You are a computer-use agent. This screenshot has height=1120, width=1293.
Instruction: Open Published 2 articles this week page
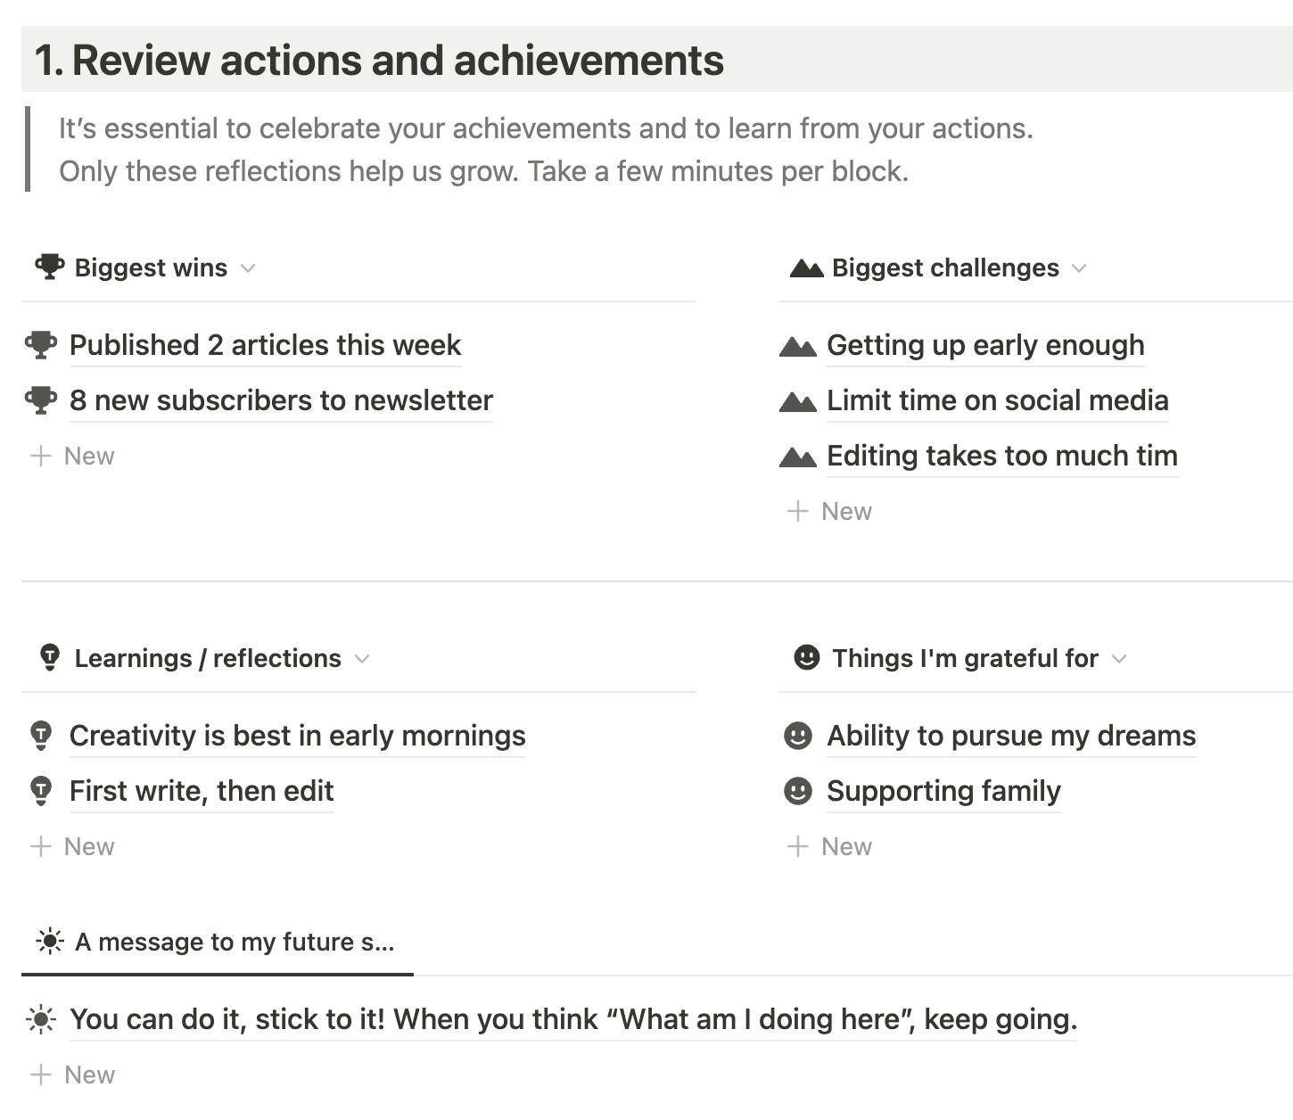[x=265, y=346]
